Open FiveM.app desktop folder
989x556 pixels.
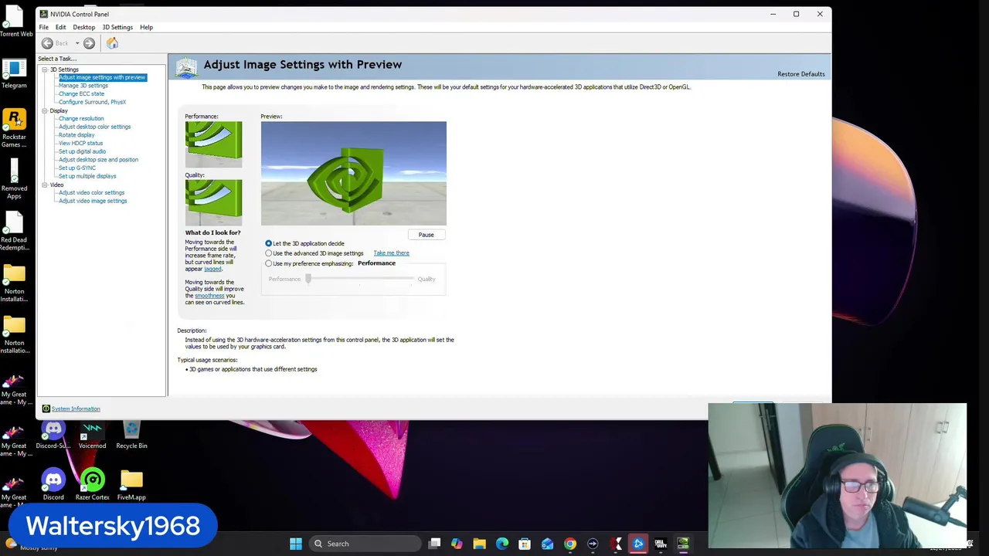131,484
